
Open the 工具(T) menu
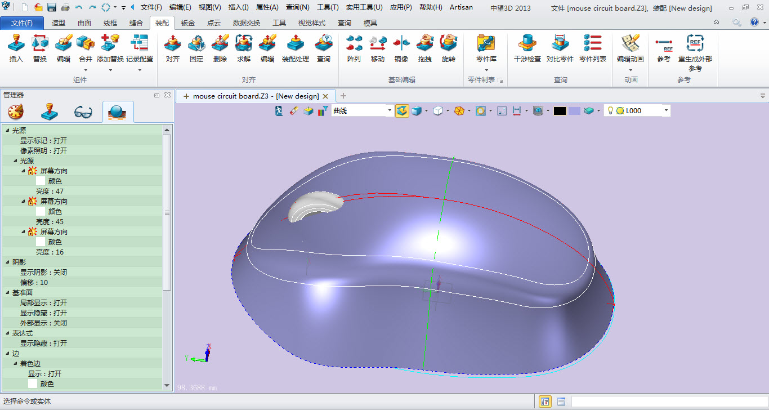click(328, 7)
